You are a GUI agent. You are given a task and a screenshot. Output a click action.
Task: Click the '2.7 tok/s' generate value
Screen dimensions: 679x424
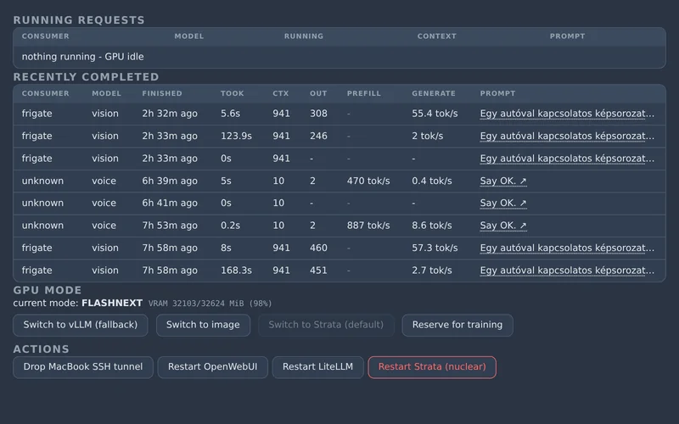(x=432, y=271)
